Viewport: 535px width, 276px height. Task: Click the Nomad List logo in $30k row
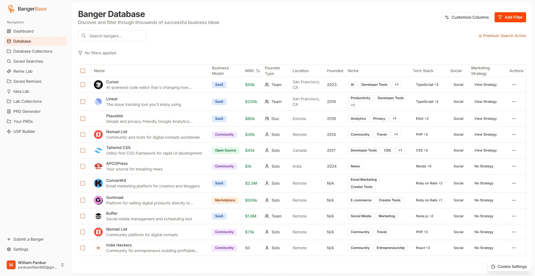click(98, 135)
